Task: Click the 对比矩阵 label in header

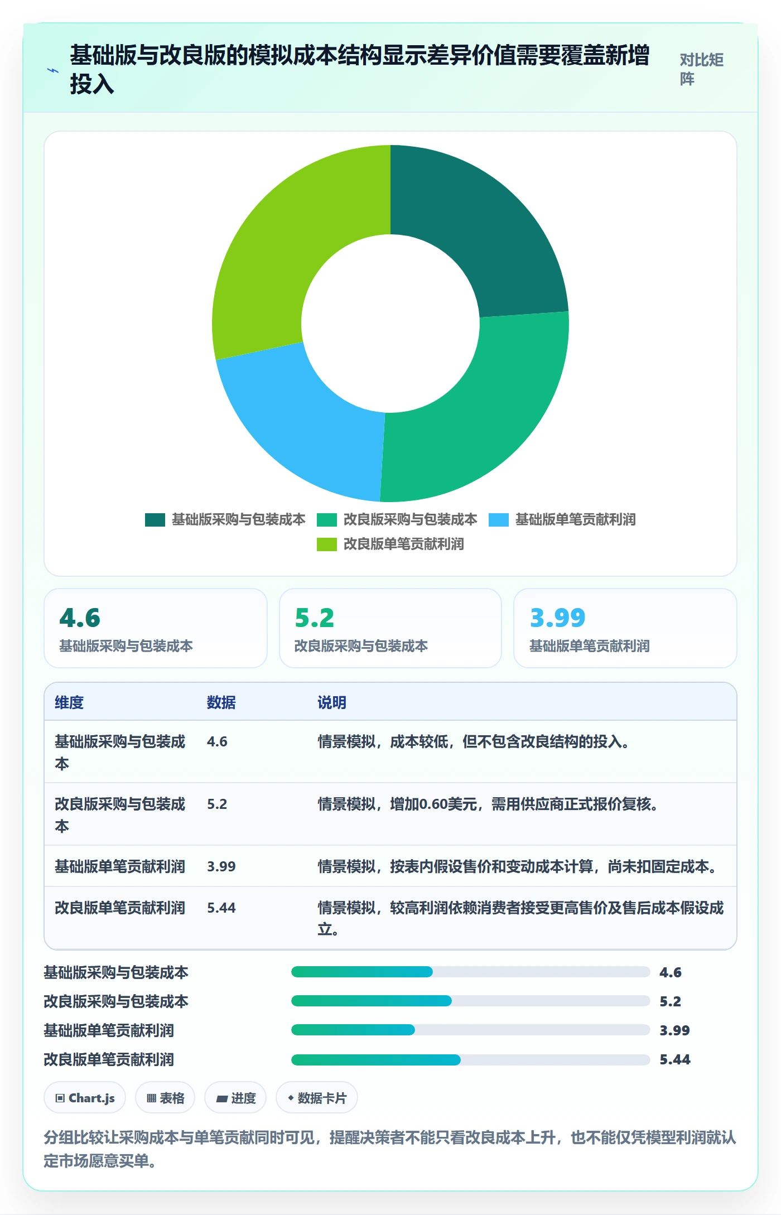Action: pyautogui.click(x=701, y=69)
